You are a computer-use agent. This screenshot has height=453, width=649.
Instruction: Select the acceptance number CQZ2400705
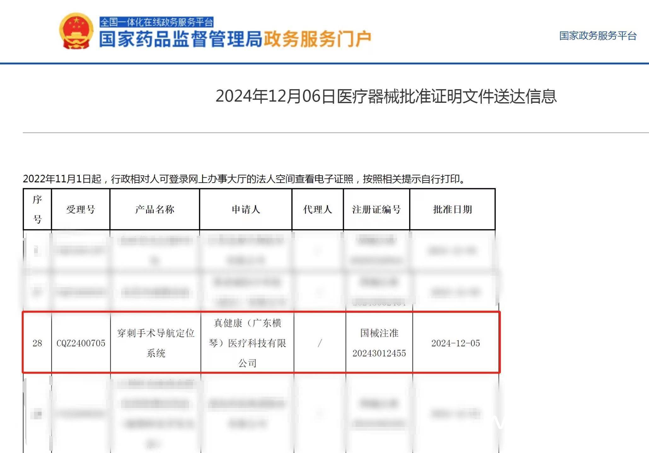coord(81,343)
